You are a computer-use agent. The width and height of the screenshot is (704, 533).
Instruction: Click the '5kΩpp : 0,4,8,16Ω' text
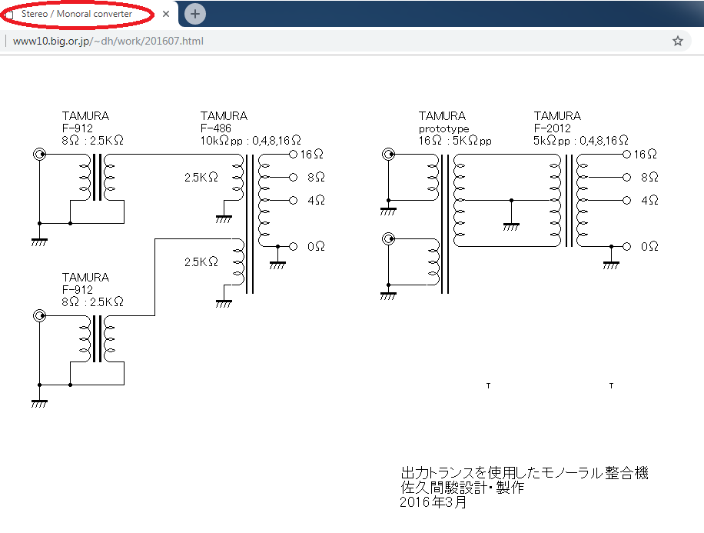tap(581, 141)
